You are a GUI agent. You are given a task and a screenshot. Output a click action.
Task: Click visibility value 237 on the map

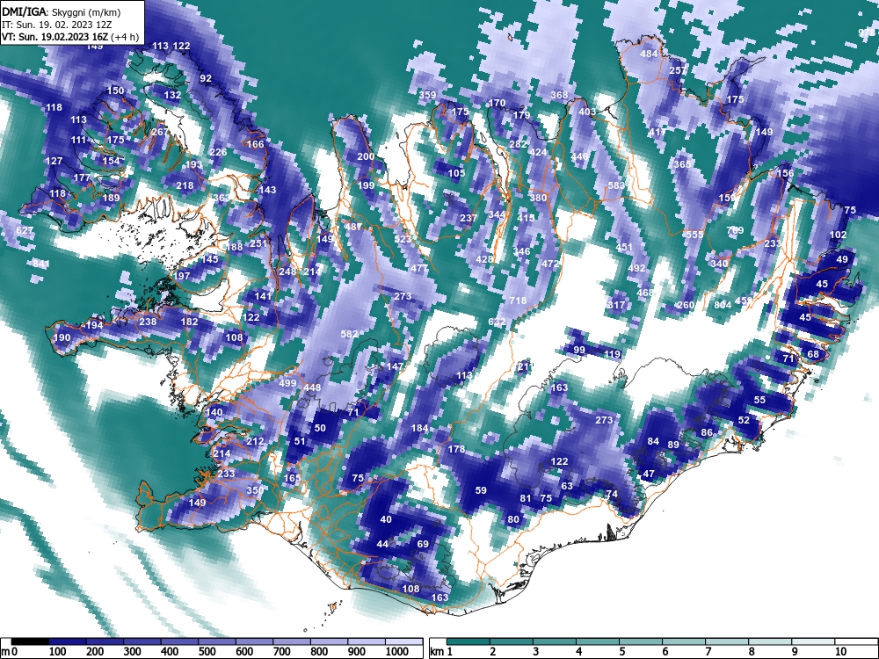469,218
